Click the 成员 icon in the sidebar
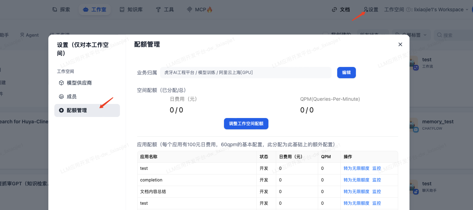Image resolution: width=473 pixels, height=210 pixels. [61, 97]
